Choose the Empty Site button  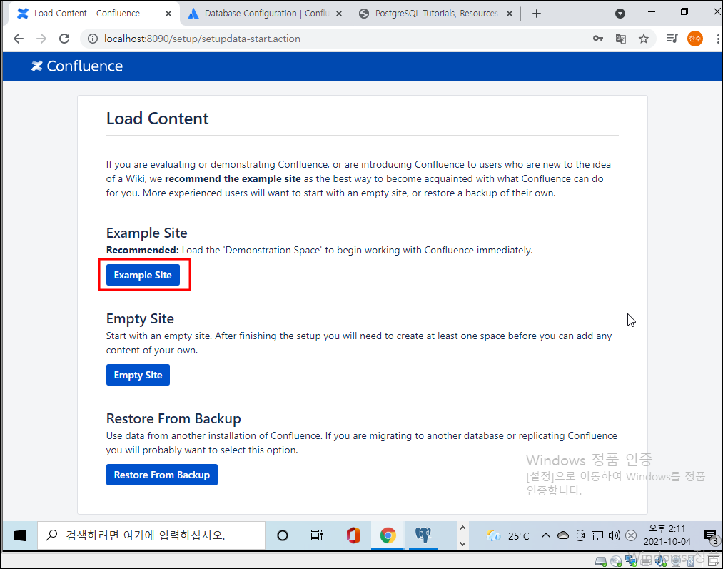(138, 375)
